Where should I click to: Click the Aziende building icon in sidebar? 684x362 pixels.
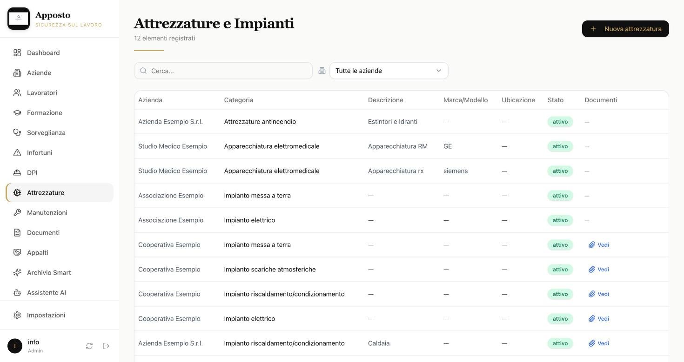[x=17, y=73]
